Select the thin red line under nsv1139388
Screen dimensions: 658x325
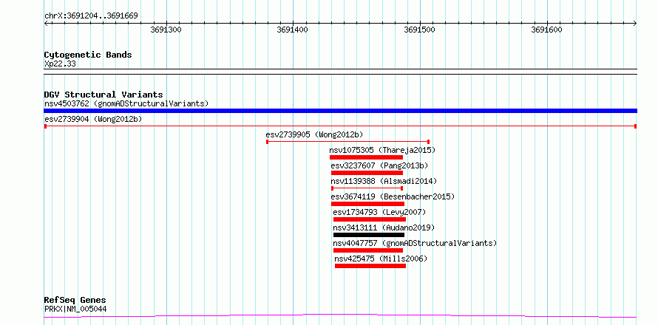[367, 188]
